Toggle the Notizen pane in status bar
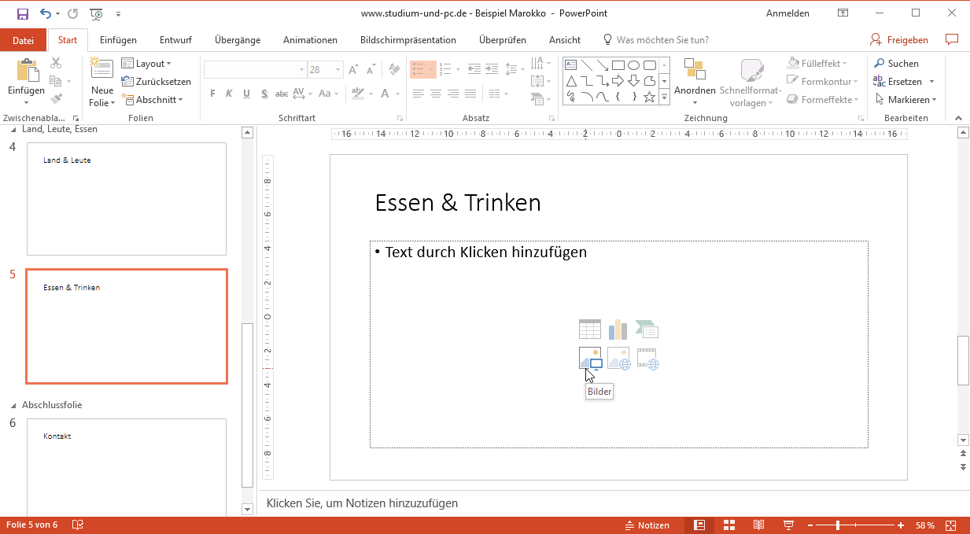Image resolution: width=970 pixels, height=534 pixels. pos(647,525)
